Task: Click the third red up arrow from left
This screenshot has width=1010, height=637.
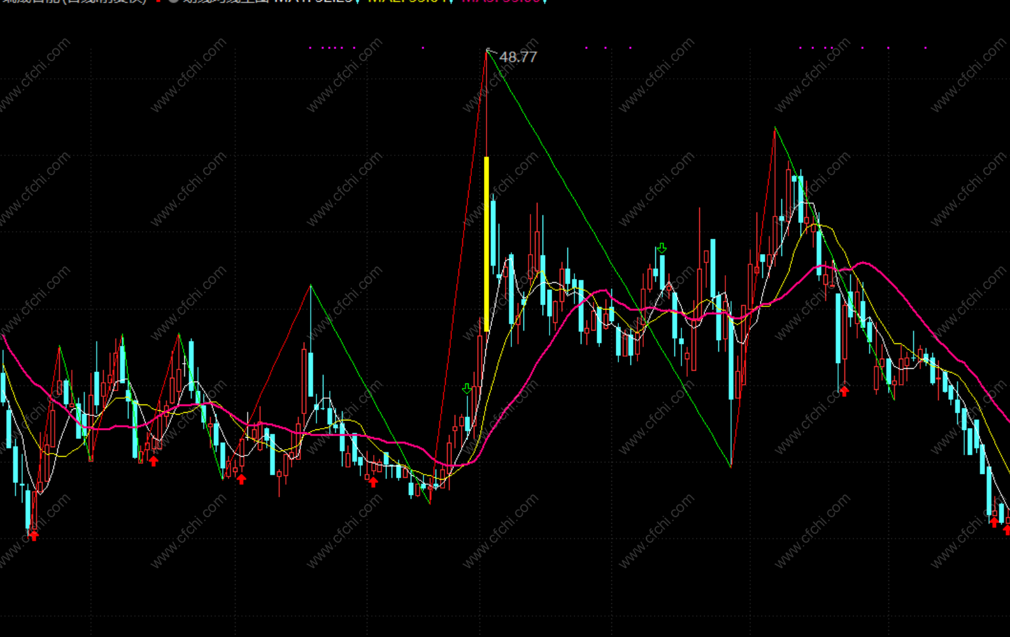Action: (241, 479)
